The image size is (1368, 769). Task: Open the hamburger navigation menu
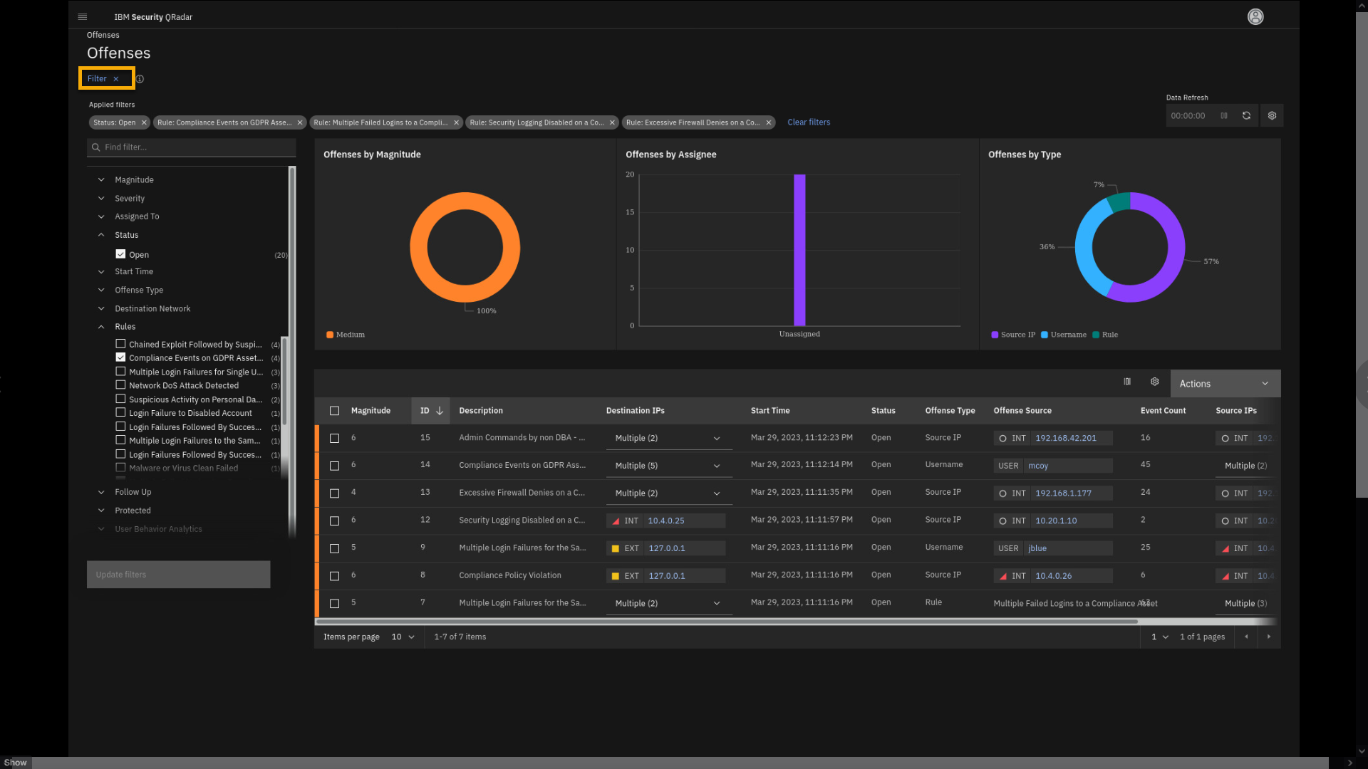[83, 16]
